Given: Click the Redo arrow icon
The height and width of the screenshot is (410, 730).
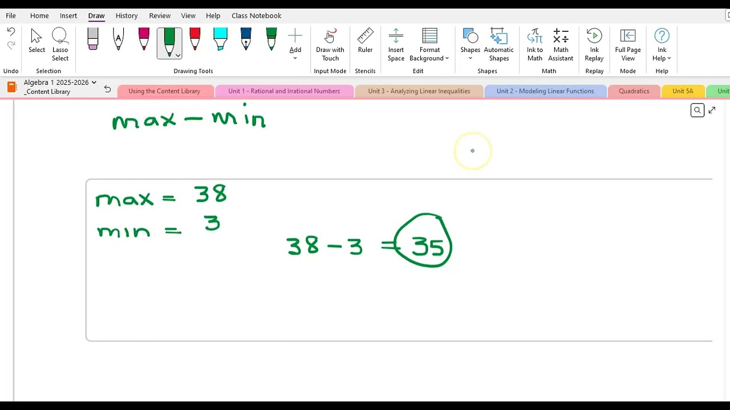Looking at the screenshot, I should [x=11, y=46].
